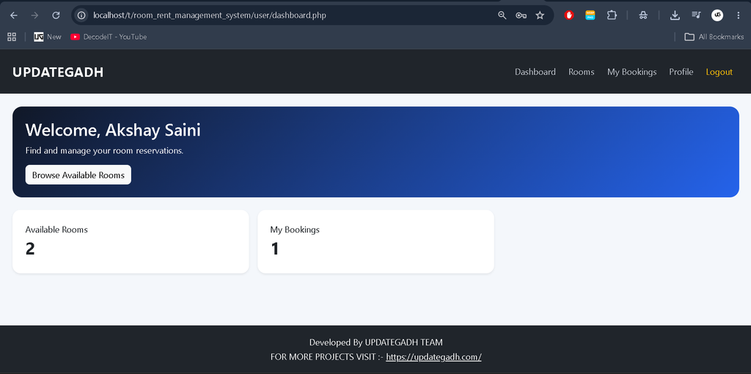The width and height of the screenshot is (751, 374).
Task: Open the browser profile avatar
Action: click(x=717, y=15)
